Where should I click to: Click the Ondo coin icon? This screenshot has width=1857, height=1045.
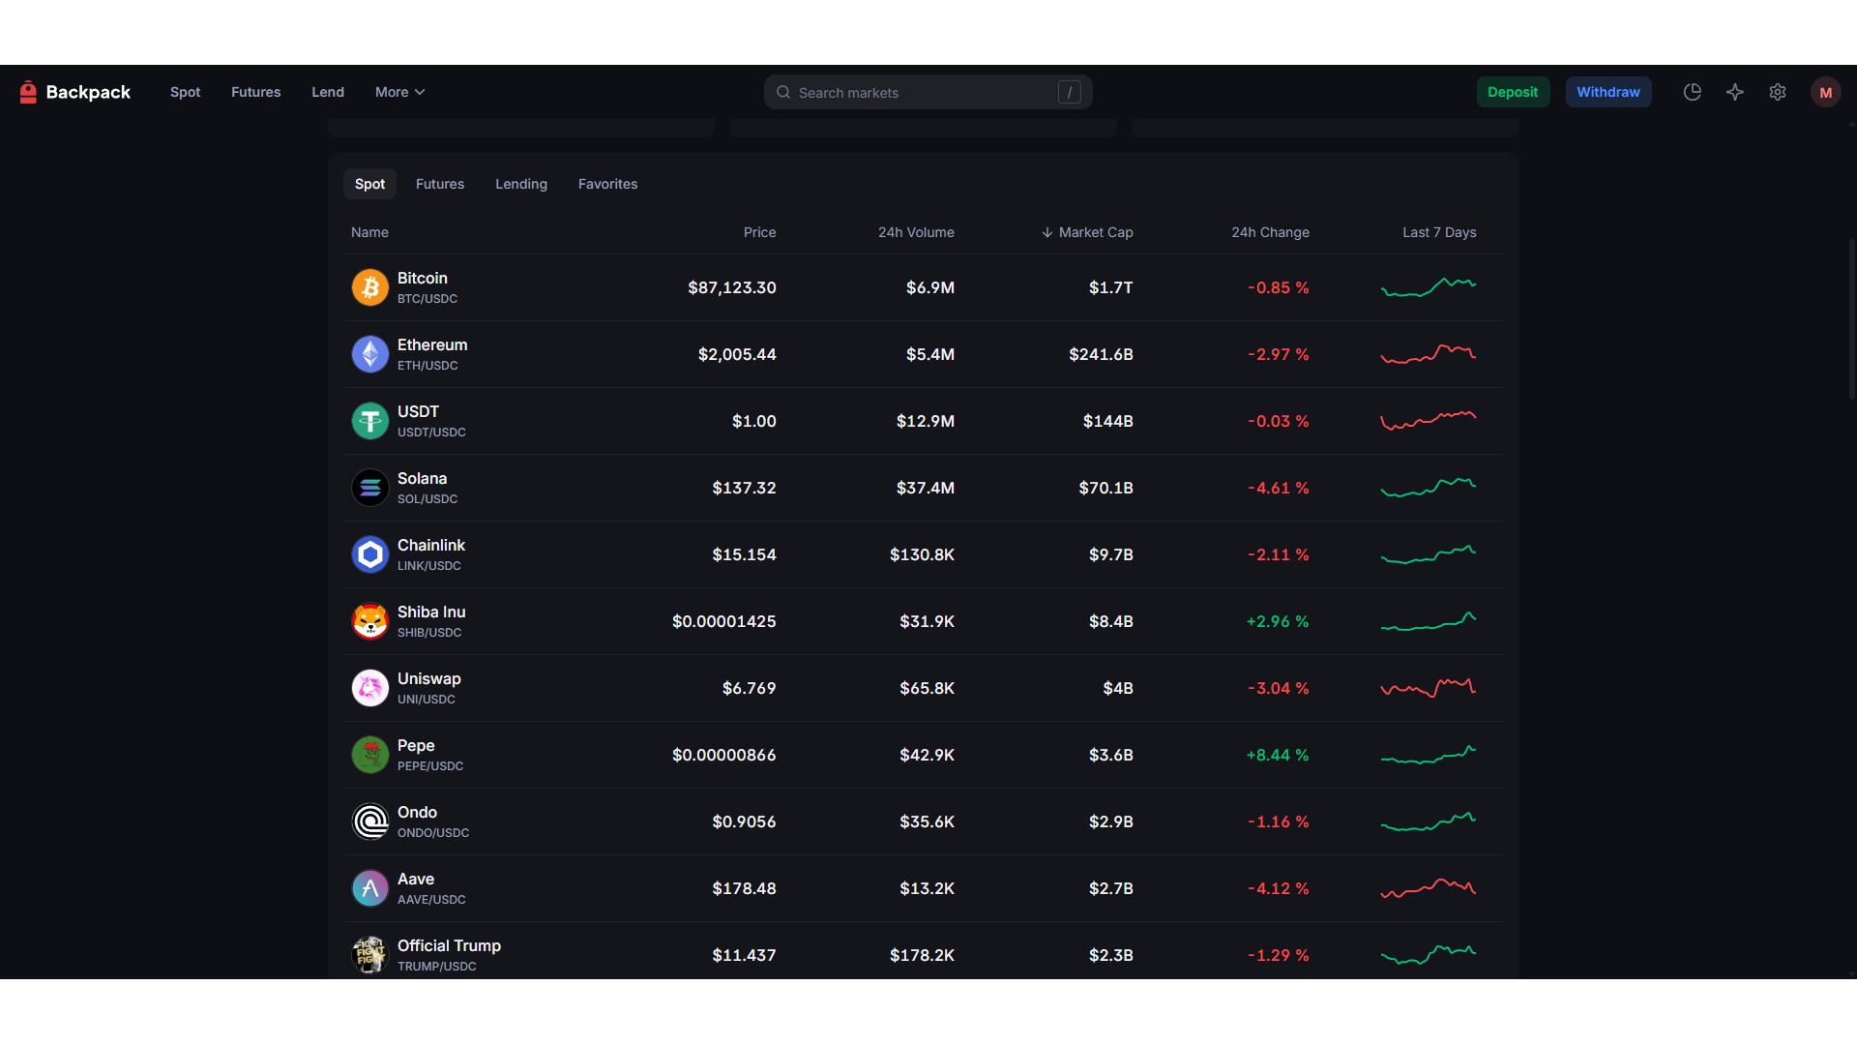point(370,821)
